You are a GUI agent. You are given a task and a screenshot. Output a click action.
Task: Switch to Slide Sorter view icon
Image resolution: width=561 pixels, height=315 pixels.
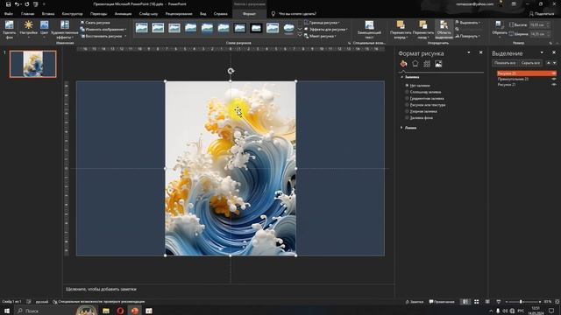(x=477, y=302)
